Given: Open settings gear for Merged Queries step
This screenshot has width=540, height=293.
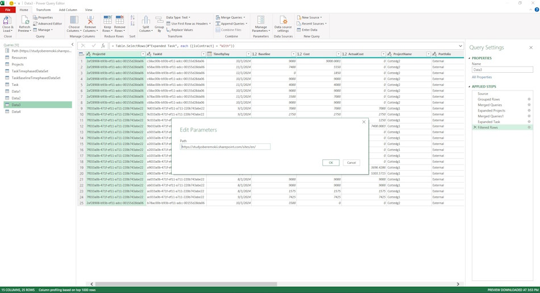Looking at the screenshot, I should 529,105.
